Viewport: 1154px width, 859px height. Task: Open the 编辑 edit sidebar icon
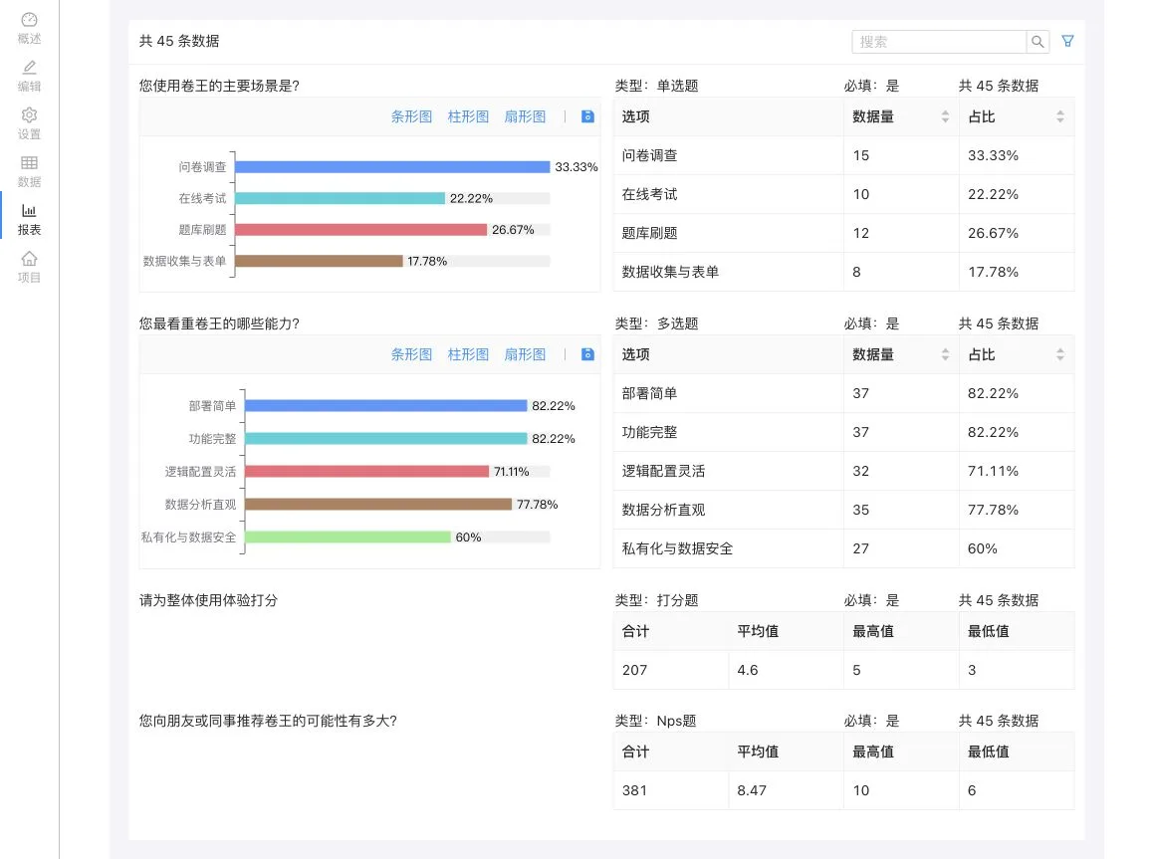point(30,76)
